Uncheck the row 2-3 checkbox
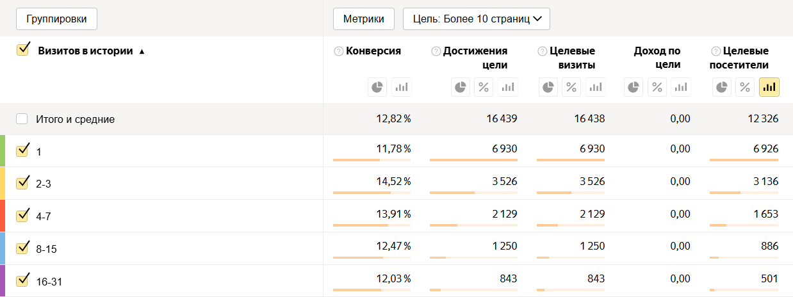The image size is (793, 297). pyautogui.click(x=22, y=183)
